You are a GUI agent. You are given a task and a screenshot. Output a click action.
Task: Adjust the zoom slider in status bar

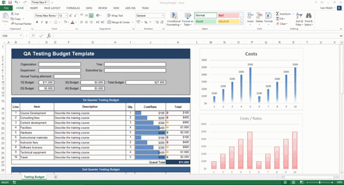pyautogui.click(x=319, y=182)
